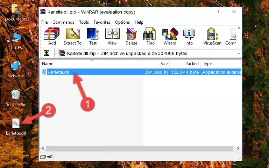Image resolution: width=269 pixels, height=168 pixels.
Task: Launch the Wizard tool
Action: (x=170, y=36)
